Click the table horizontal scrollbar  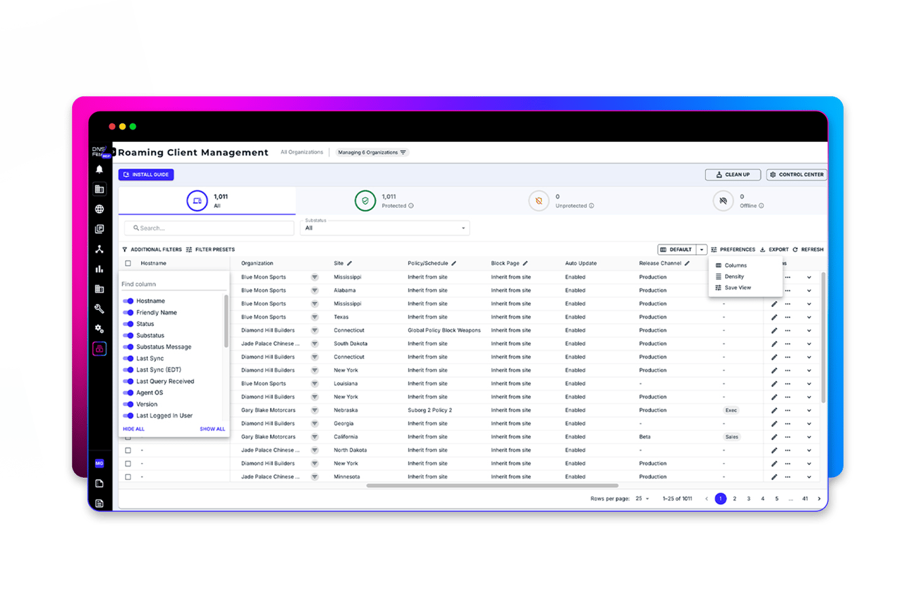[x=492, y=485]
